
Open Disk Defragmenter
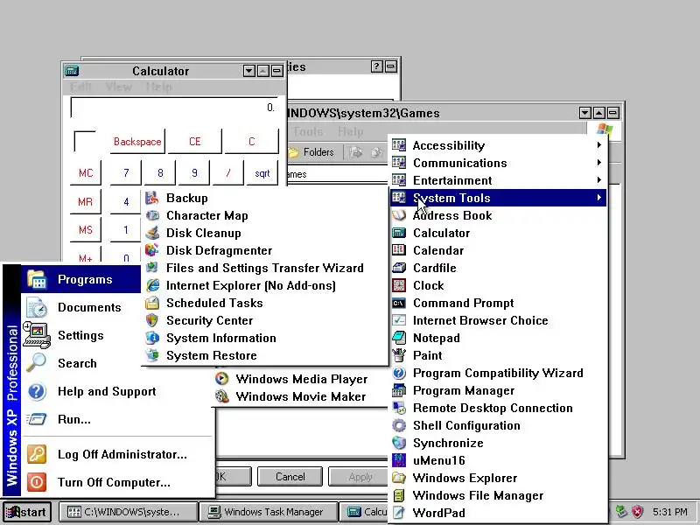coord(265,250)
